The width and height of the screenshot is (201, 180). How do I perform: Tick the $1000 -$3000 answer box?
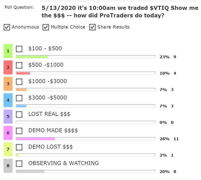19,81
